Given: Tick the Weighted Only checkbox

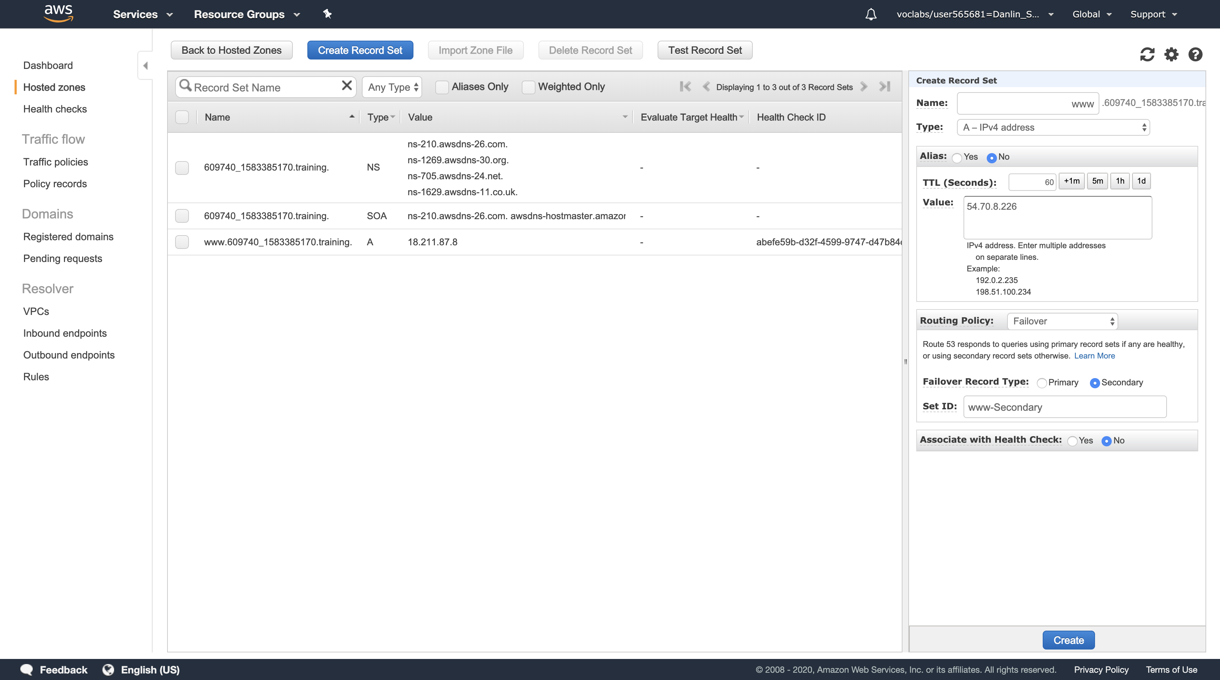Looking at the screenshot, I should pos(528,87).
